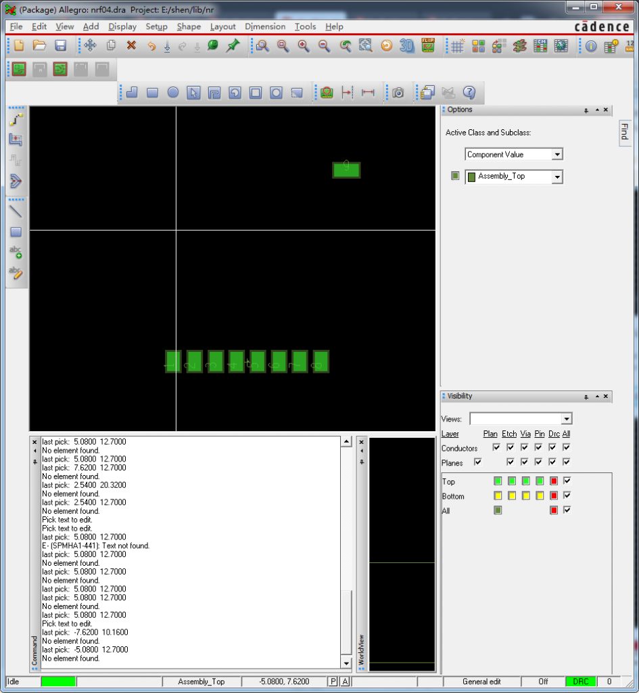
Task: Click the green DRC status button
Action: click(581, 681)
